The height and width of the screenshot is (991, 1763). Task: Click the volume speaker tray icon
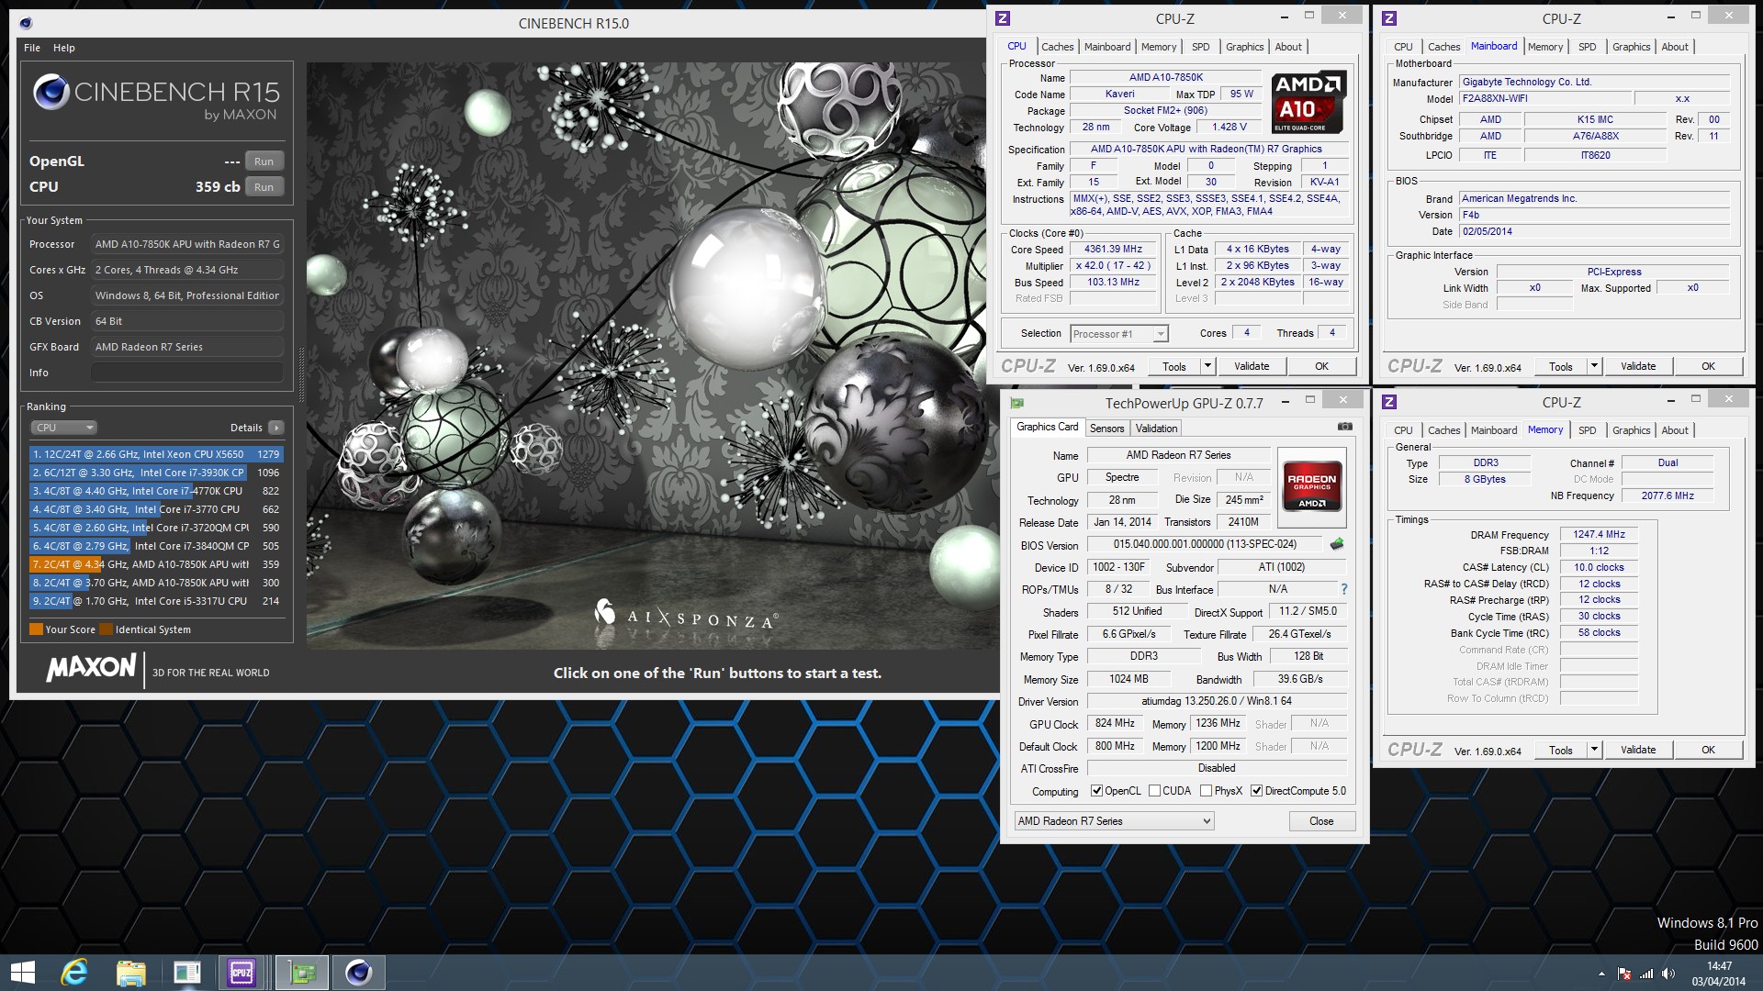tap(1668, 974)
